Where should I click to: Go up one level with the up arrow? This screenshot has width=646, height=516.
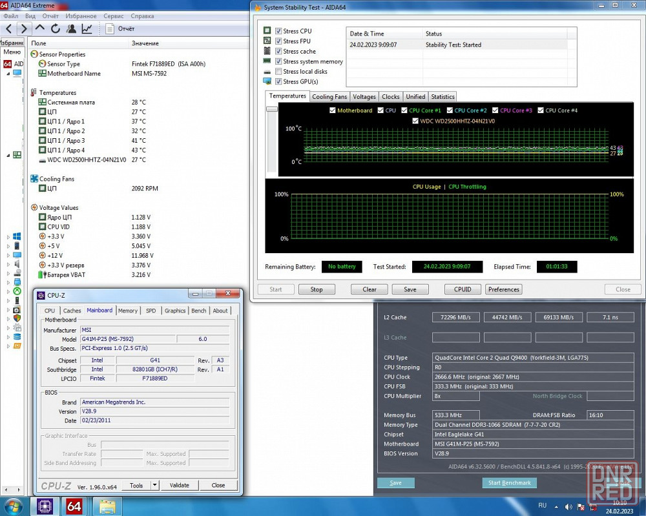click(x=40, y=29)
